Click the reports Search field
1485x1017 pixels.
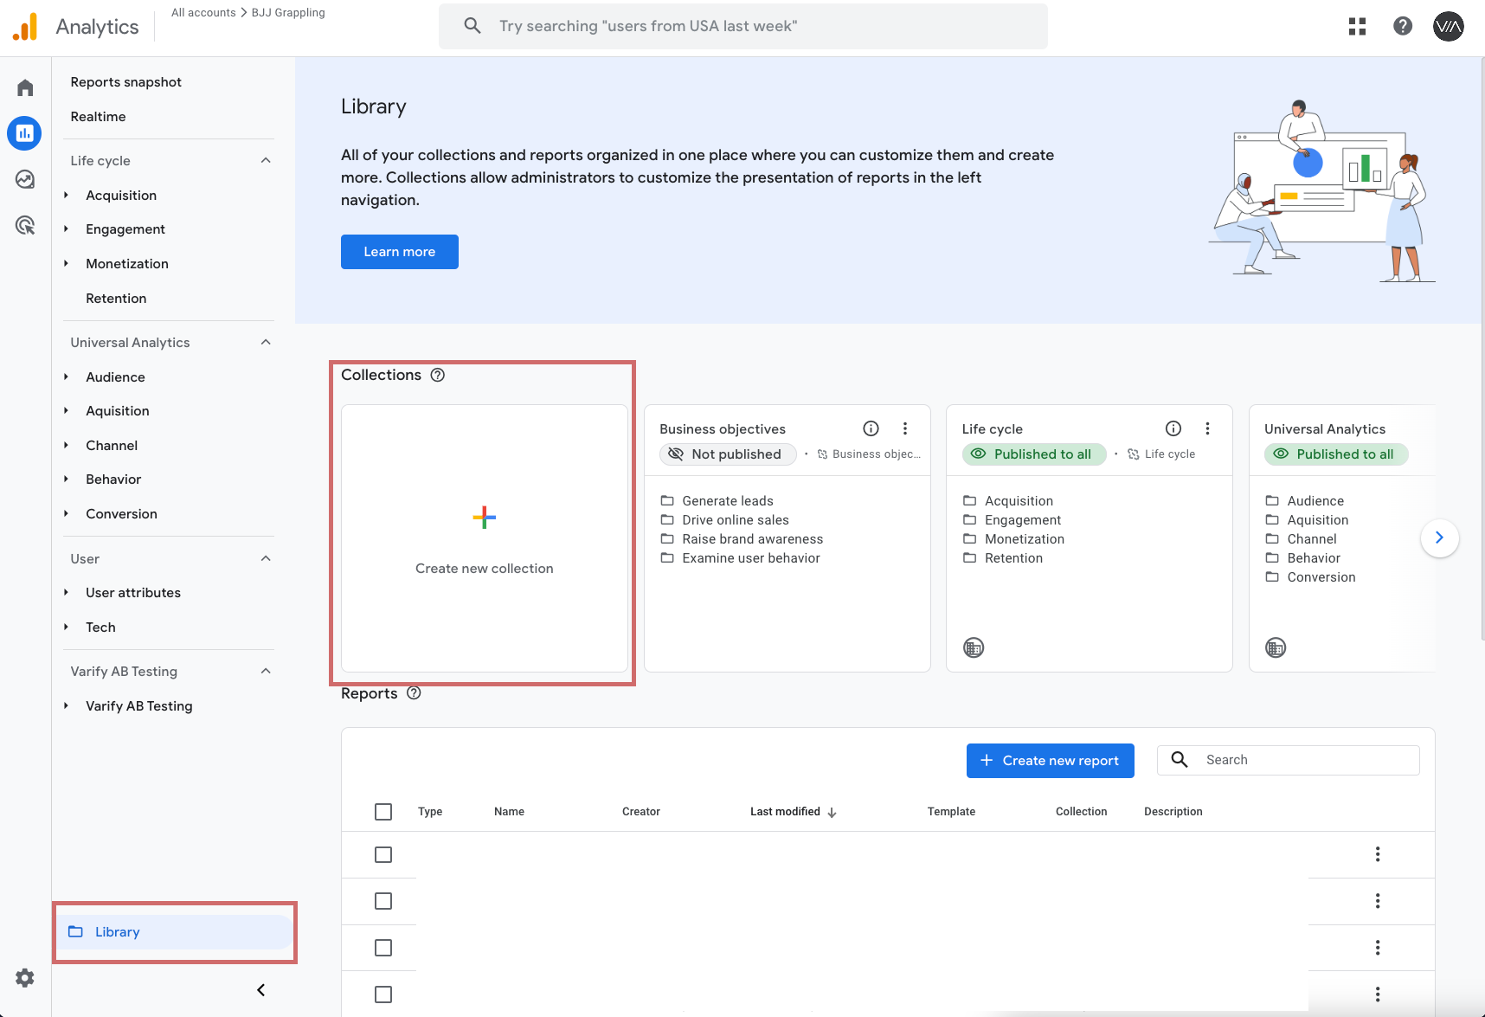pos(1289,760)
